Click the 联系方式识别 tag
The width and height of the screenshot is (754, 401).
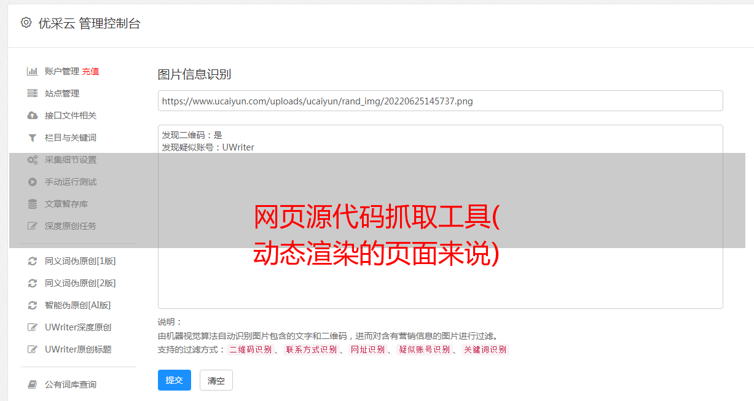click(311, 349)
